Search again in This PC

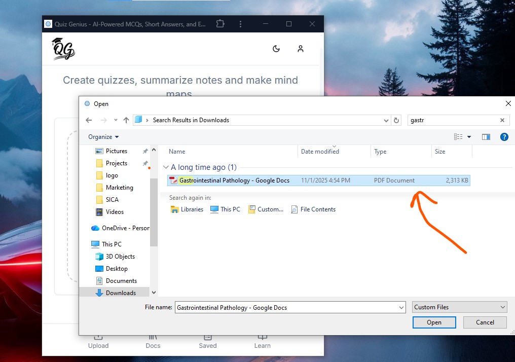pyautogui.click(x=225, y=209)
